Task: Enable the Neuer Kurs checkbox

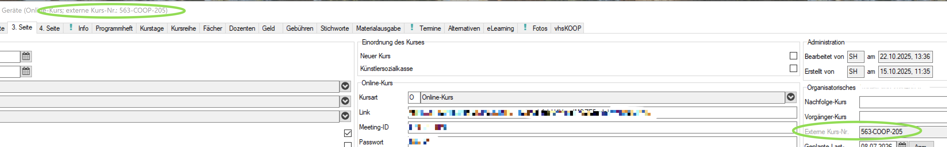Action: tap(793, 55)
